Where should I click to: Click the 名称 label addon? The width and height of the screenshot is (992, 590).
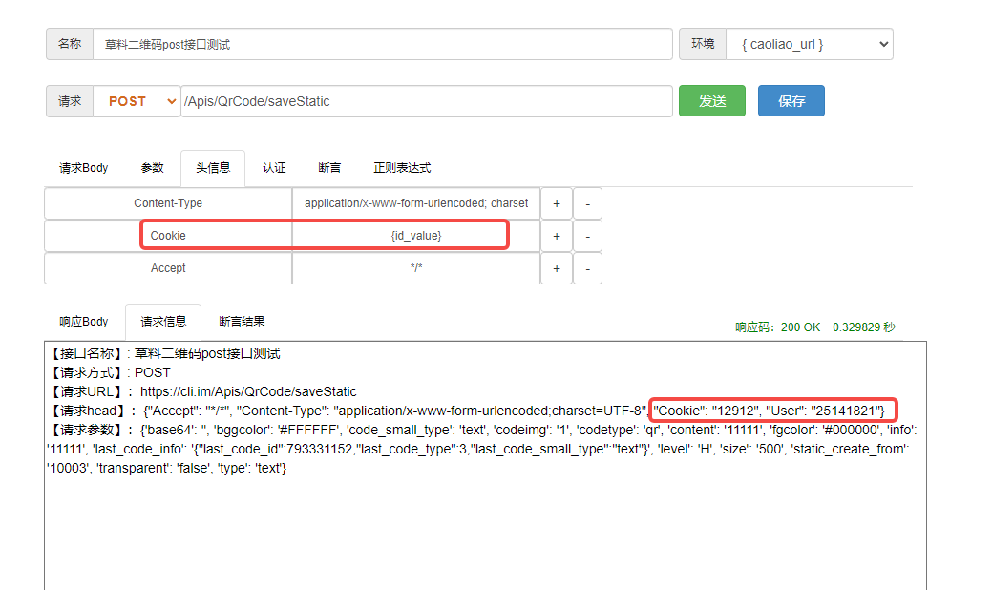pos(70,44)
